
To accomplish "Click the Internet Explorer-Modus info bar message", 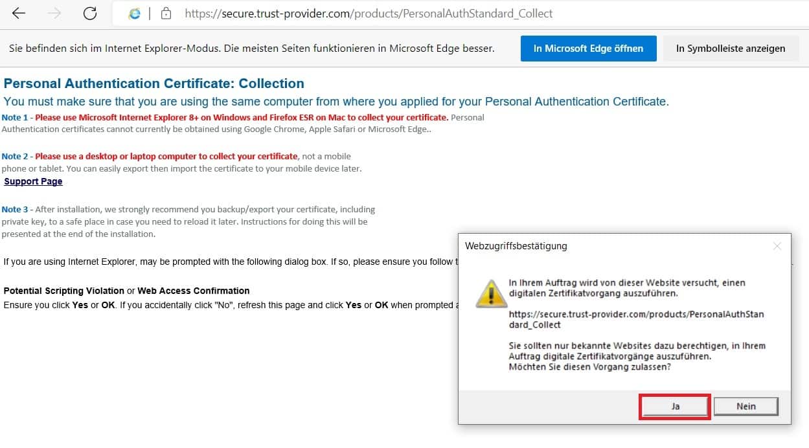I will click(251, 49).
